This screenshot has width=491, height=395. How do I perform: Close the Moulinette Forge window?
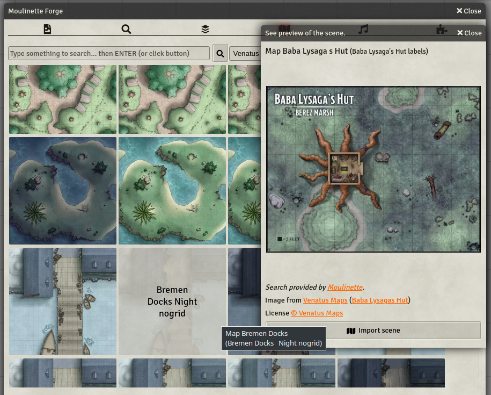click(469, 11)
